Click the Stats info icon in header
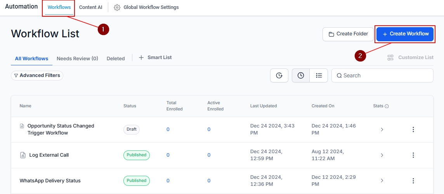The image size is (444, 194). pos(387,106)
